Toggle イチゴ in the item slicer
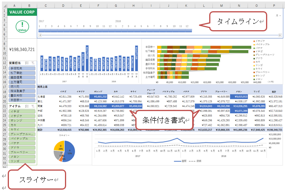This screenshot has width=285, height=190. pos(22,111)
